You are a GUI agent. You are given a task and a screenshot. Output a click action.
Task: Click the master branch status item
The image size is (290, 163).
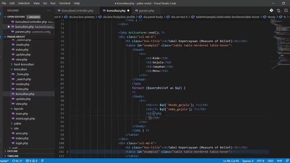point(5,161)
